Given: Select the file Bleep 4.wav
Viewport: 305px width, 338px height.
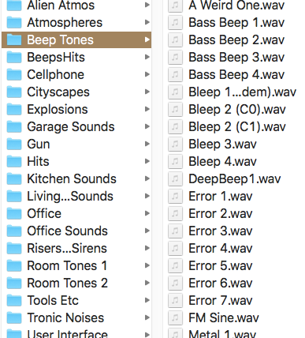Looking at the screenshot, I should (222, 161).
